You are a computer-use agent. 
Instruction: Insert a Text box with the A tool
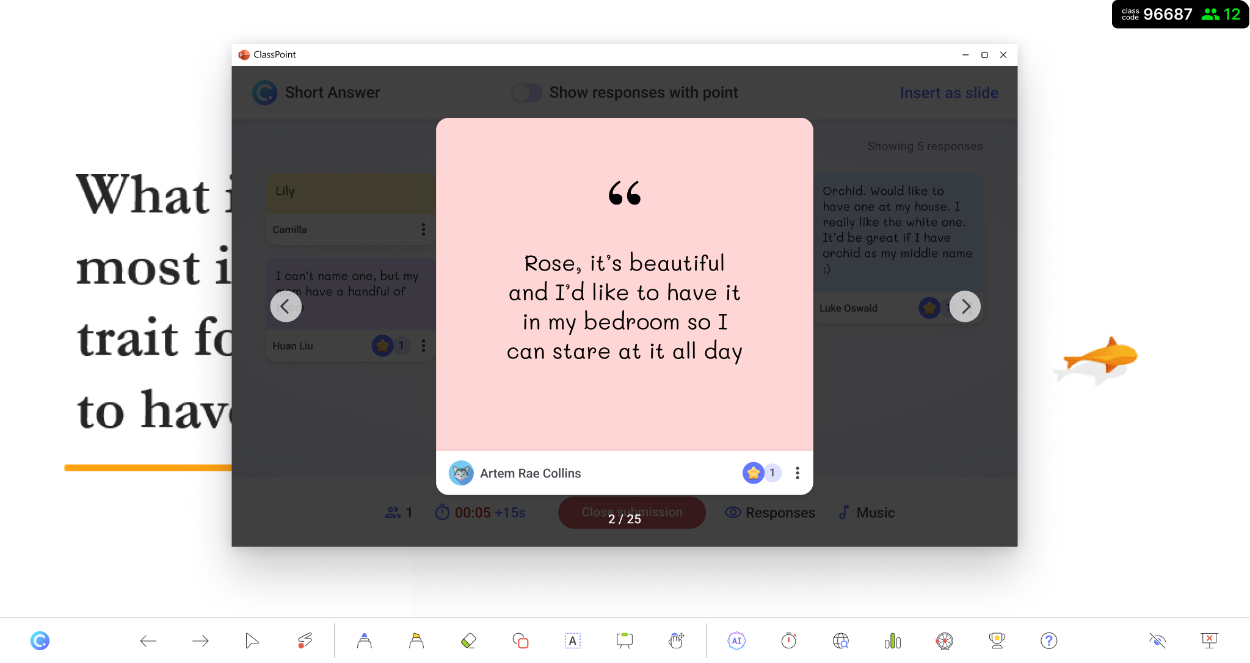pos(572,640)
